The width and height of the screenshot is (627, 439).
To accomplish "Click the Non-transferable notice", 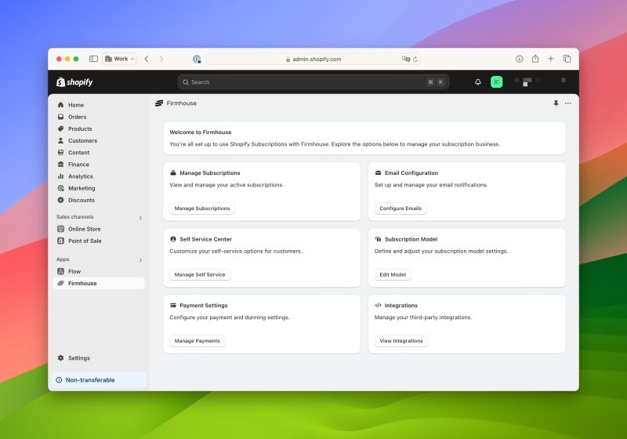I will pyautogui.click(x=99, y=380).
